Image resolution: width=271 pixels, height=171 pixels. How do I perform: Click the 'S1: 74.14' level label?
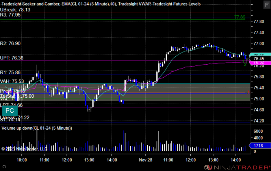click(x=10, y=120)
